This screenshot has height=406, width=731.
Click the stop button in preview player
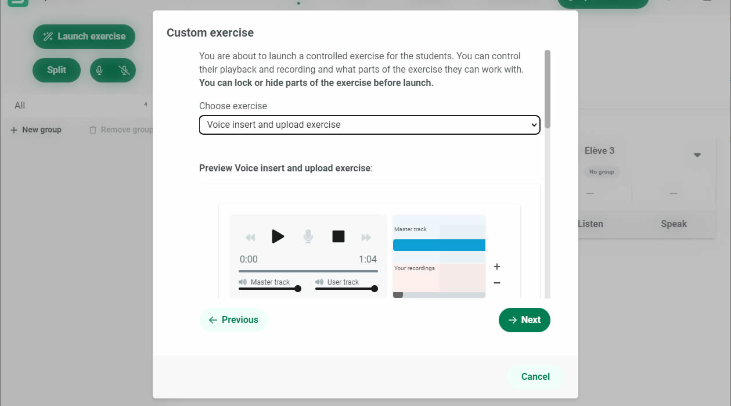tap(338, 236)
